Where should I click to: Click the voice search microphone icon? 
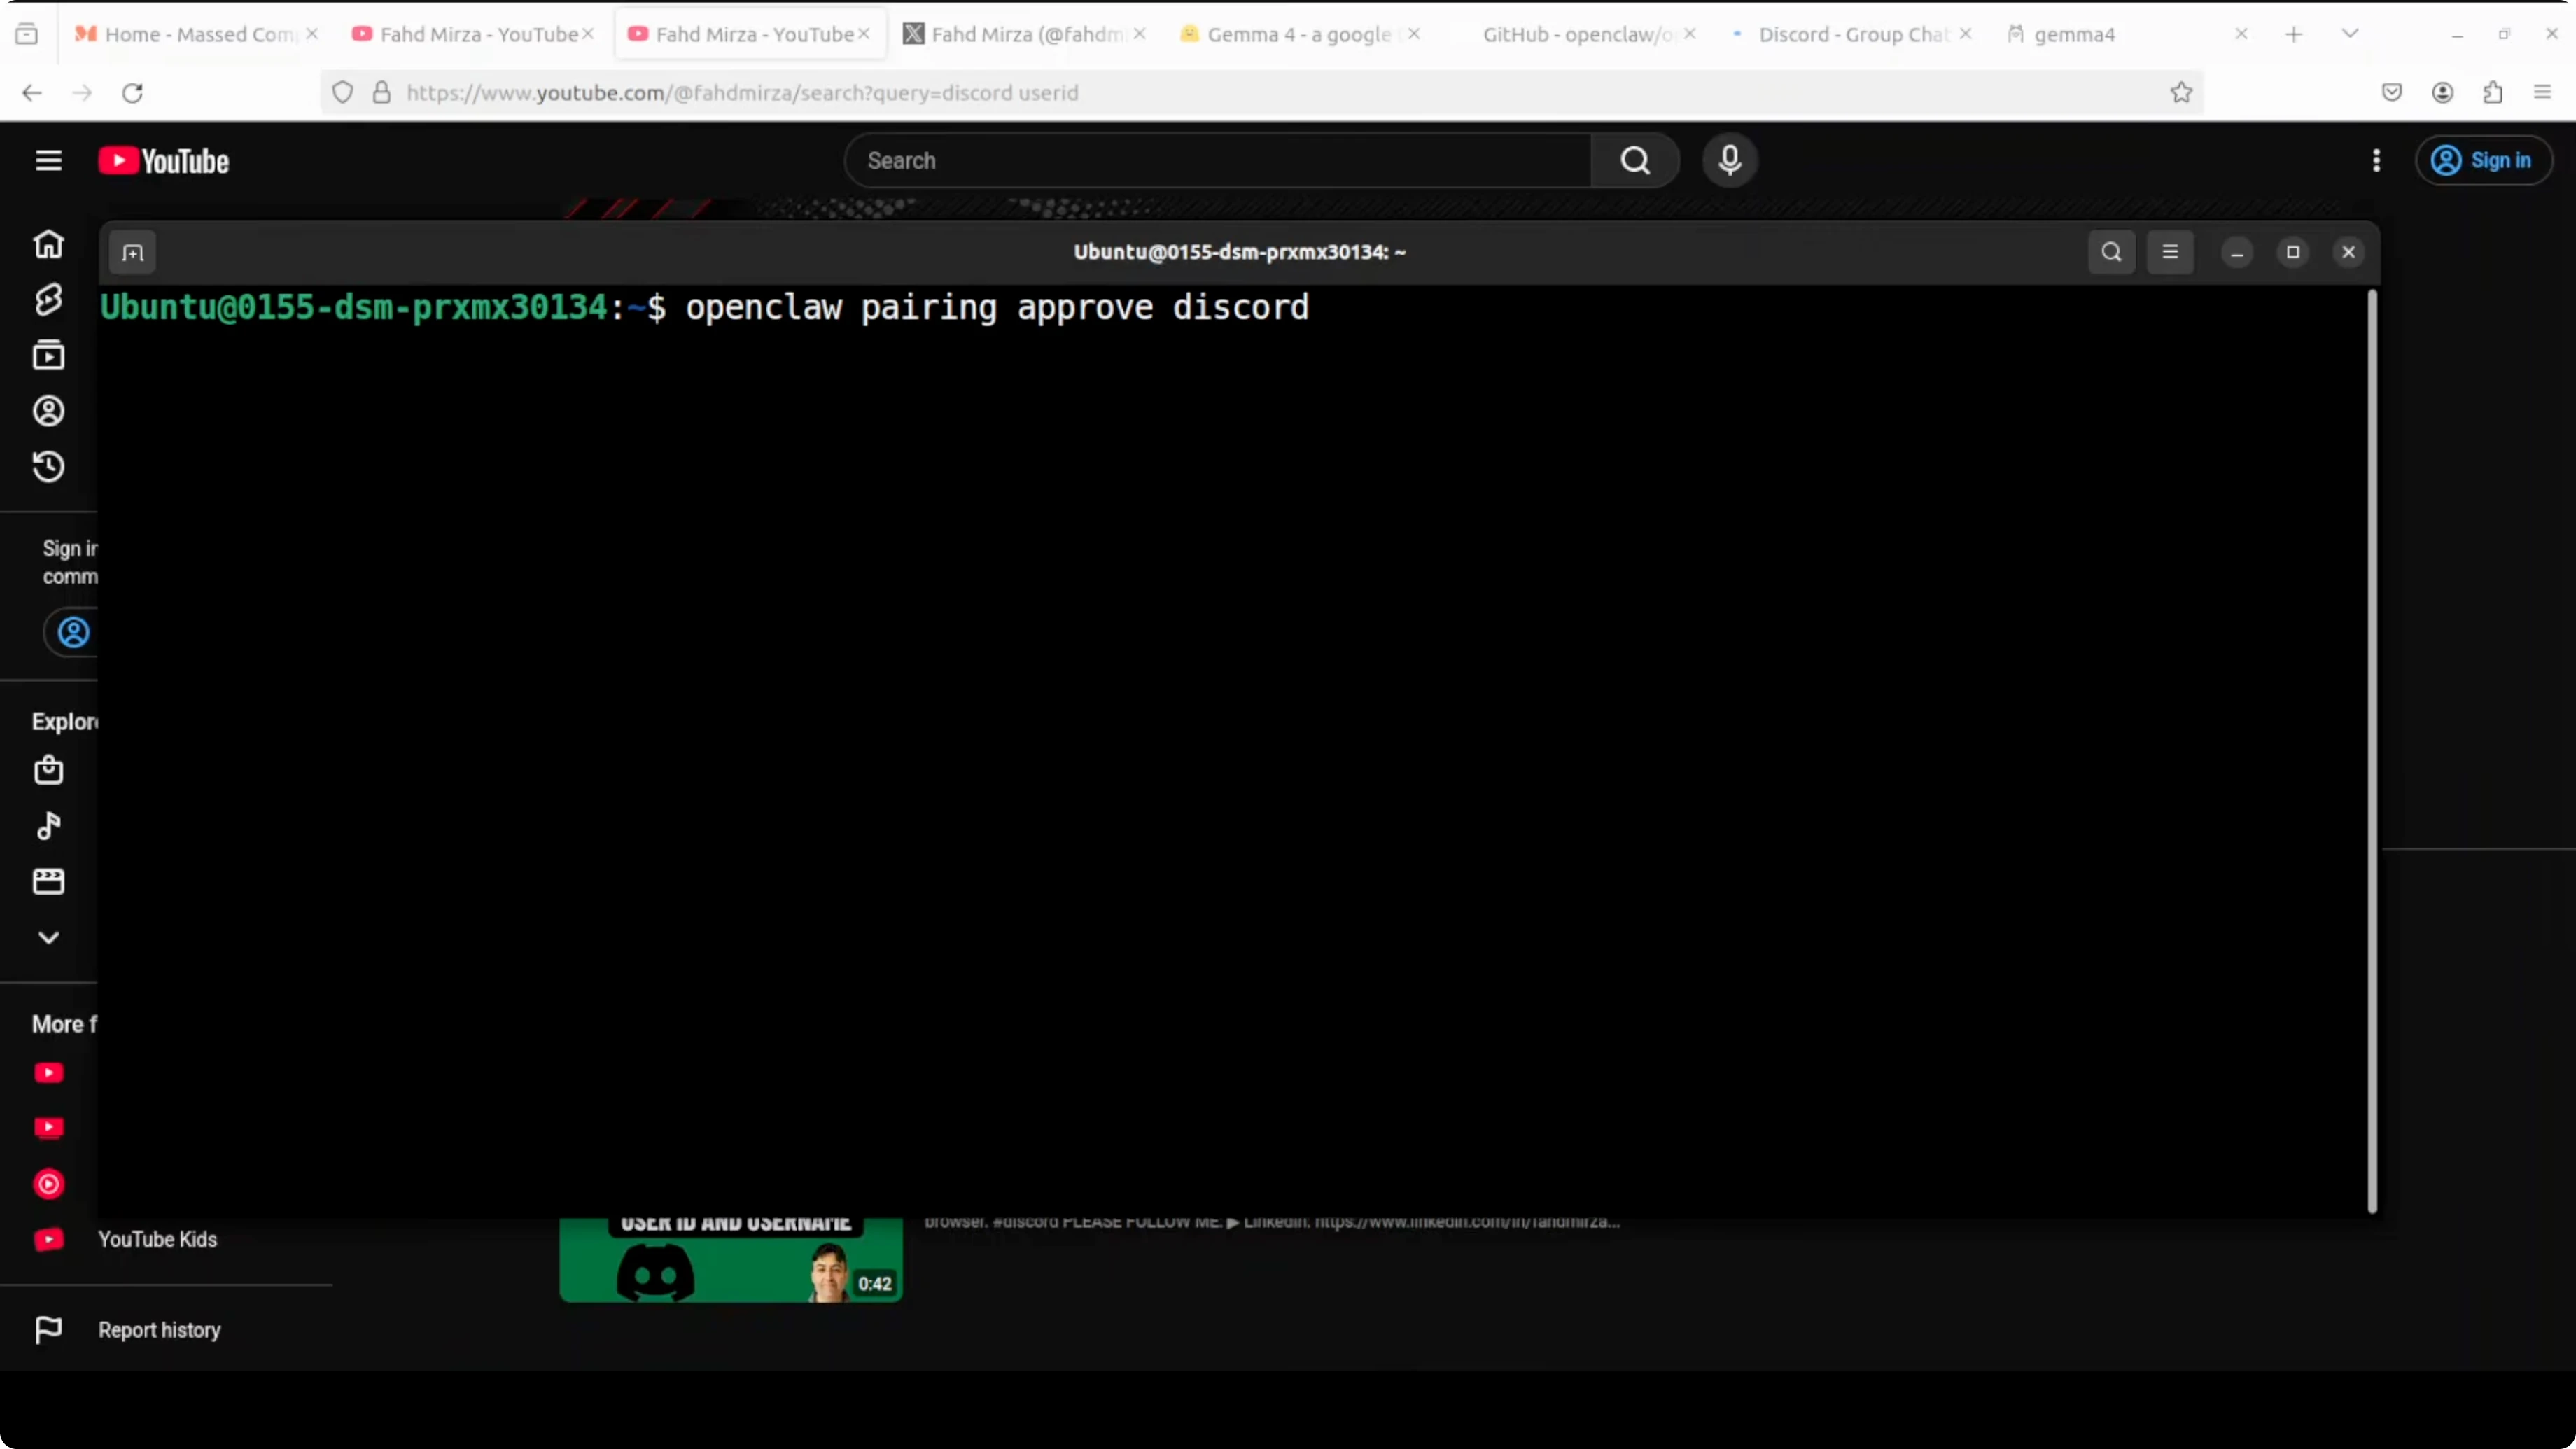1729,161
